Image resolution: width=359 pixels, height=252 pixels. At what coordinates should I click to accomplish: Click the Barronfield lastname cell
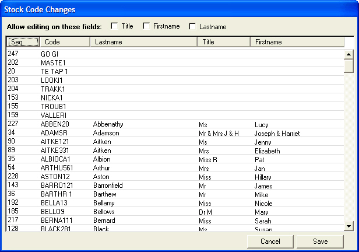(x=108, y=185)
